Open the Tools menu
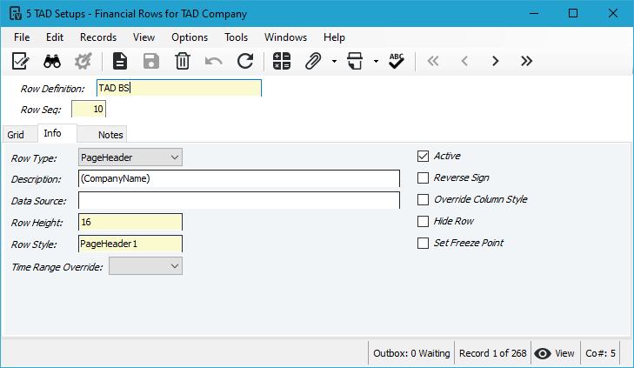The height and width of the screenshot is (368, 634). coord(237,37)
